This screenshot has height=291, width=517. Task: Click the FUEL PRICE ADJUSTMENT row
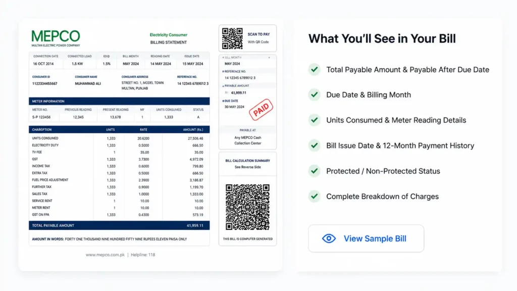[119, 180]
